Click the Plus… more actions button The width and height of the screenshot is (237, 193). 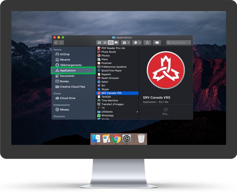coord(166,111)
